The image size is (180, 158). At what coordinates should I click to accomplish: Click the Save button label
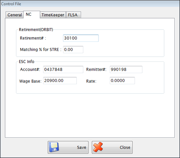coord(82,148)
